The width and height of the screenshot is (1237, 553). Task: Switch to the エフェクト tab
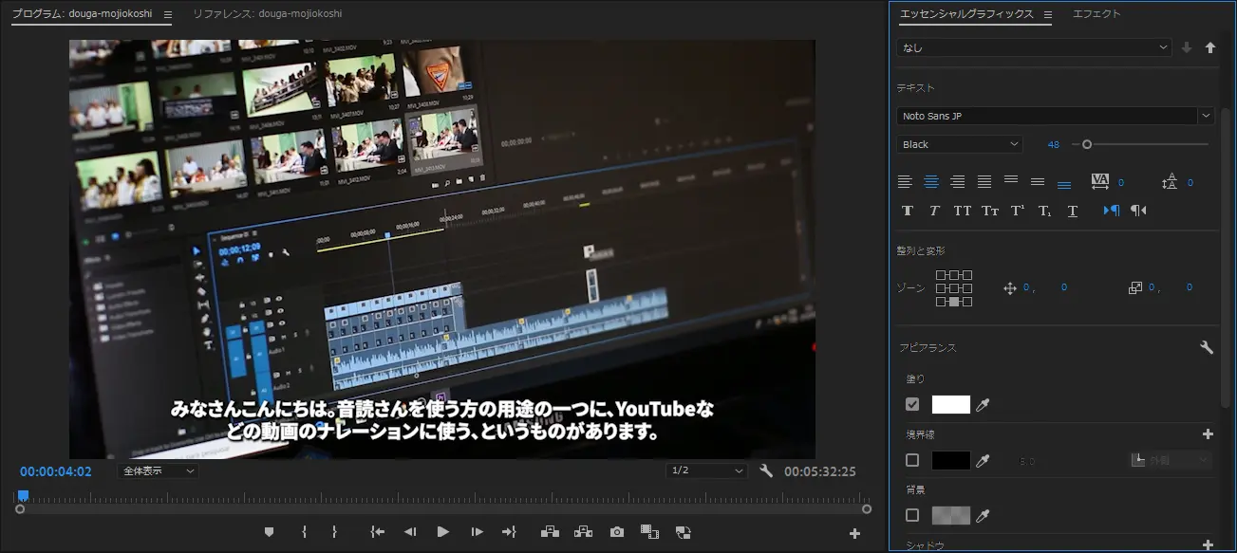[1096, 13]
